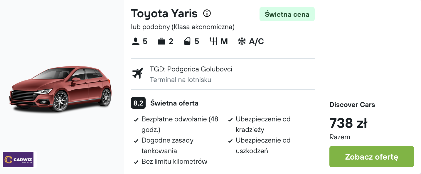Image resolution: width=421 pixels, height=174 pixels.
Task: Click the Bez limitu kilometrów feature
Action: 174,161
